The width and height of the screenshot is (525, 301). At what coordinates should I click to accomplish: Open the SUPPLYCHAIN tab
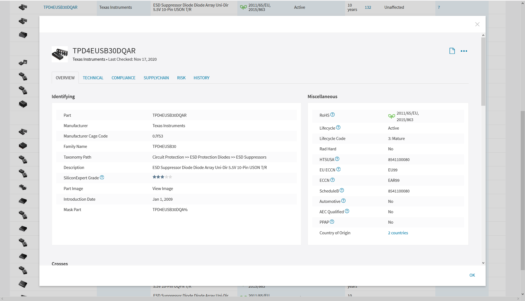(x=156, y=78)
